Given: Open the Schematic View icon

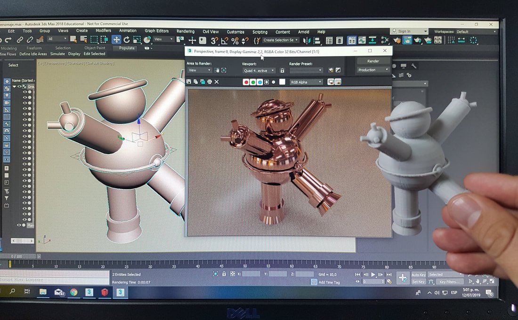Looking at the screenshot, I should coord(372,40).
